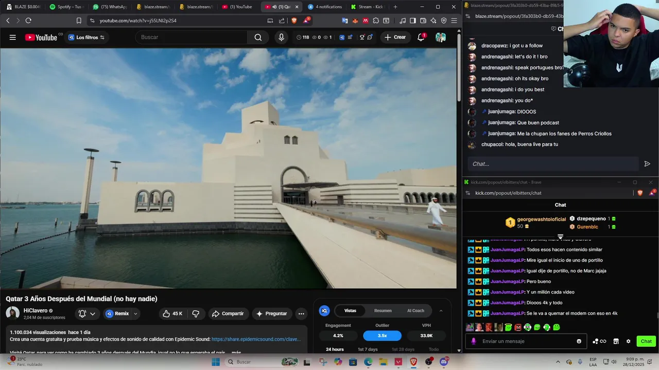The height and width of the screenshot is (370, 659).
Task: Select the 1st 7 days range
Action: click(x=368, y=349)
